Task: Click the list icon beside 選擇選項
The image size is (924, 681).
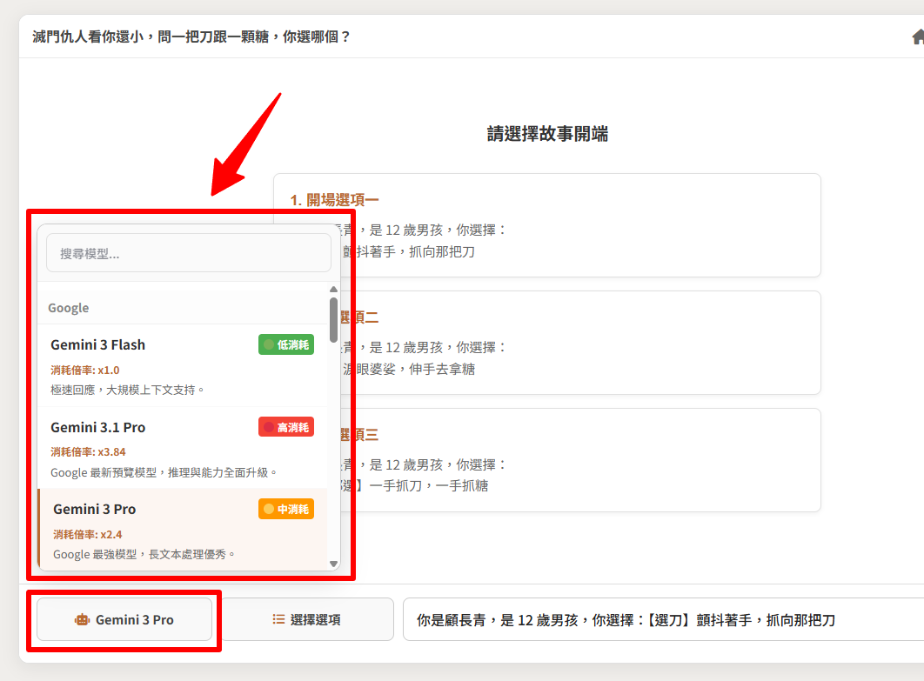Action: pyautogui.click(x=278, y=619)
